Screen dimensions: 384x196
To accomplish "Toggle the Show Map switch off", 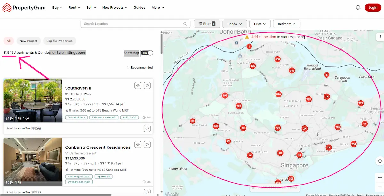I will click(147, 53).
